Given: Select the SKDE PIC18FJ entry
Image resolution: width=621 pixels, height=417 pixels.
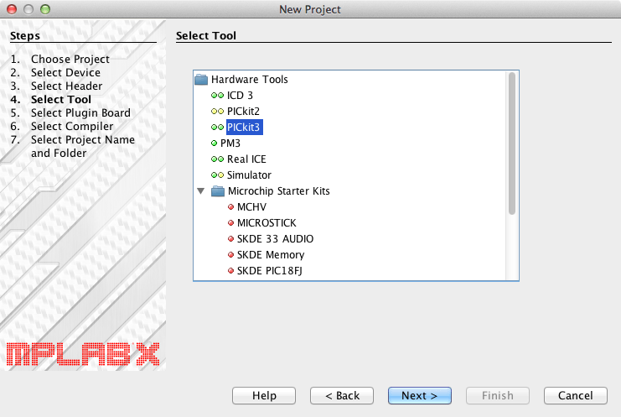Looking at the screenshot, I should click(x=273, y=271).
